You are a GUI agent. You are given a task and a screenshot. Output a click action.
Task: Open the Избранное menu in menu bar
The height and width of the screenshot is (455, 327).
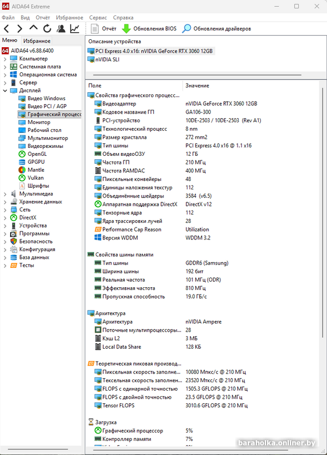[70, 18]
